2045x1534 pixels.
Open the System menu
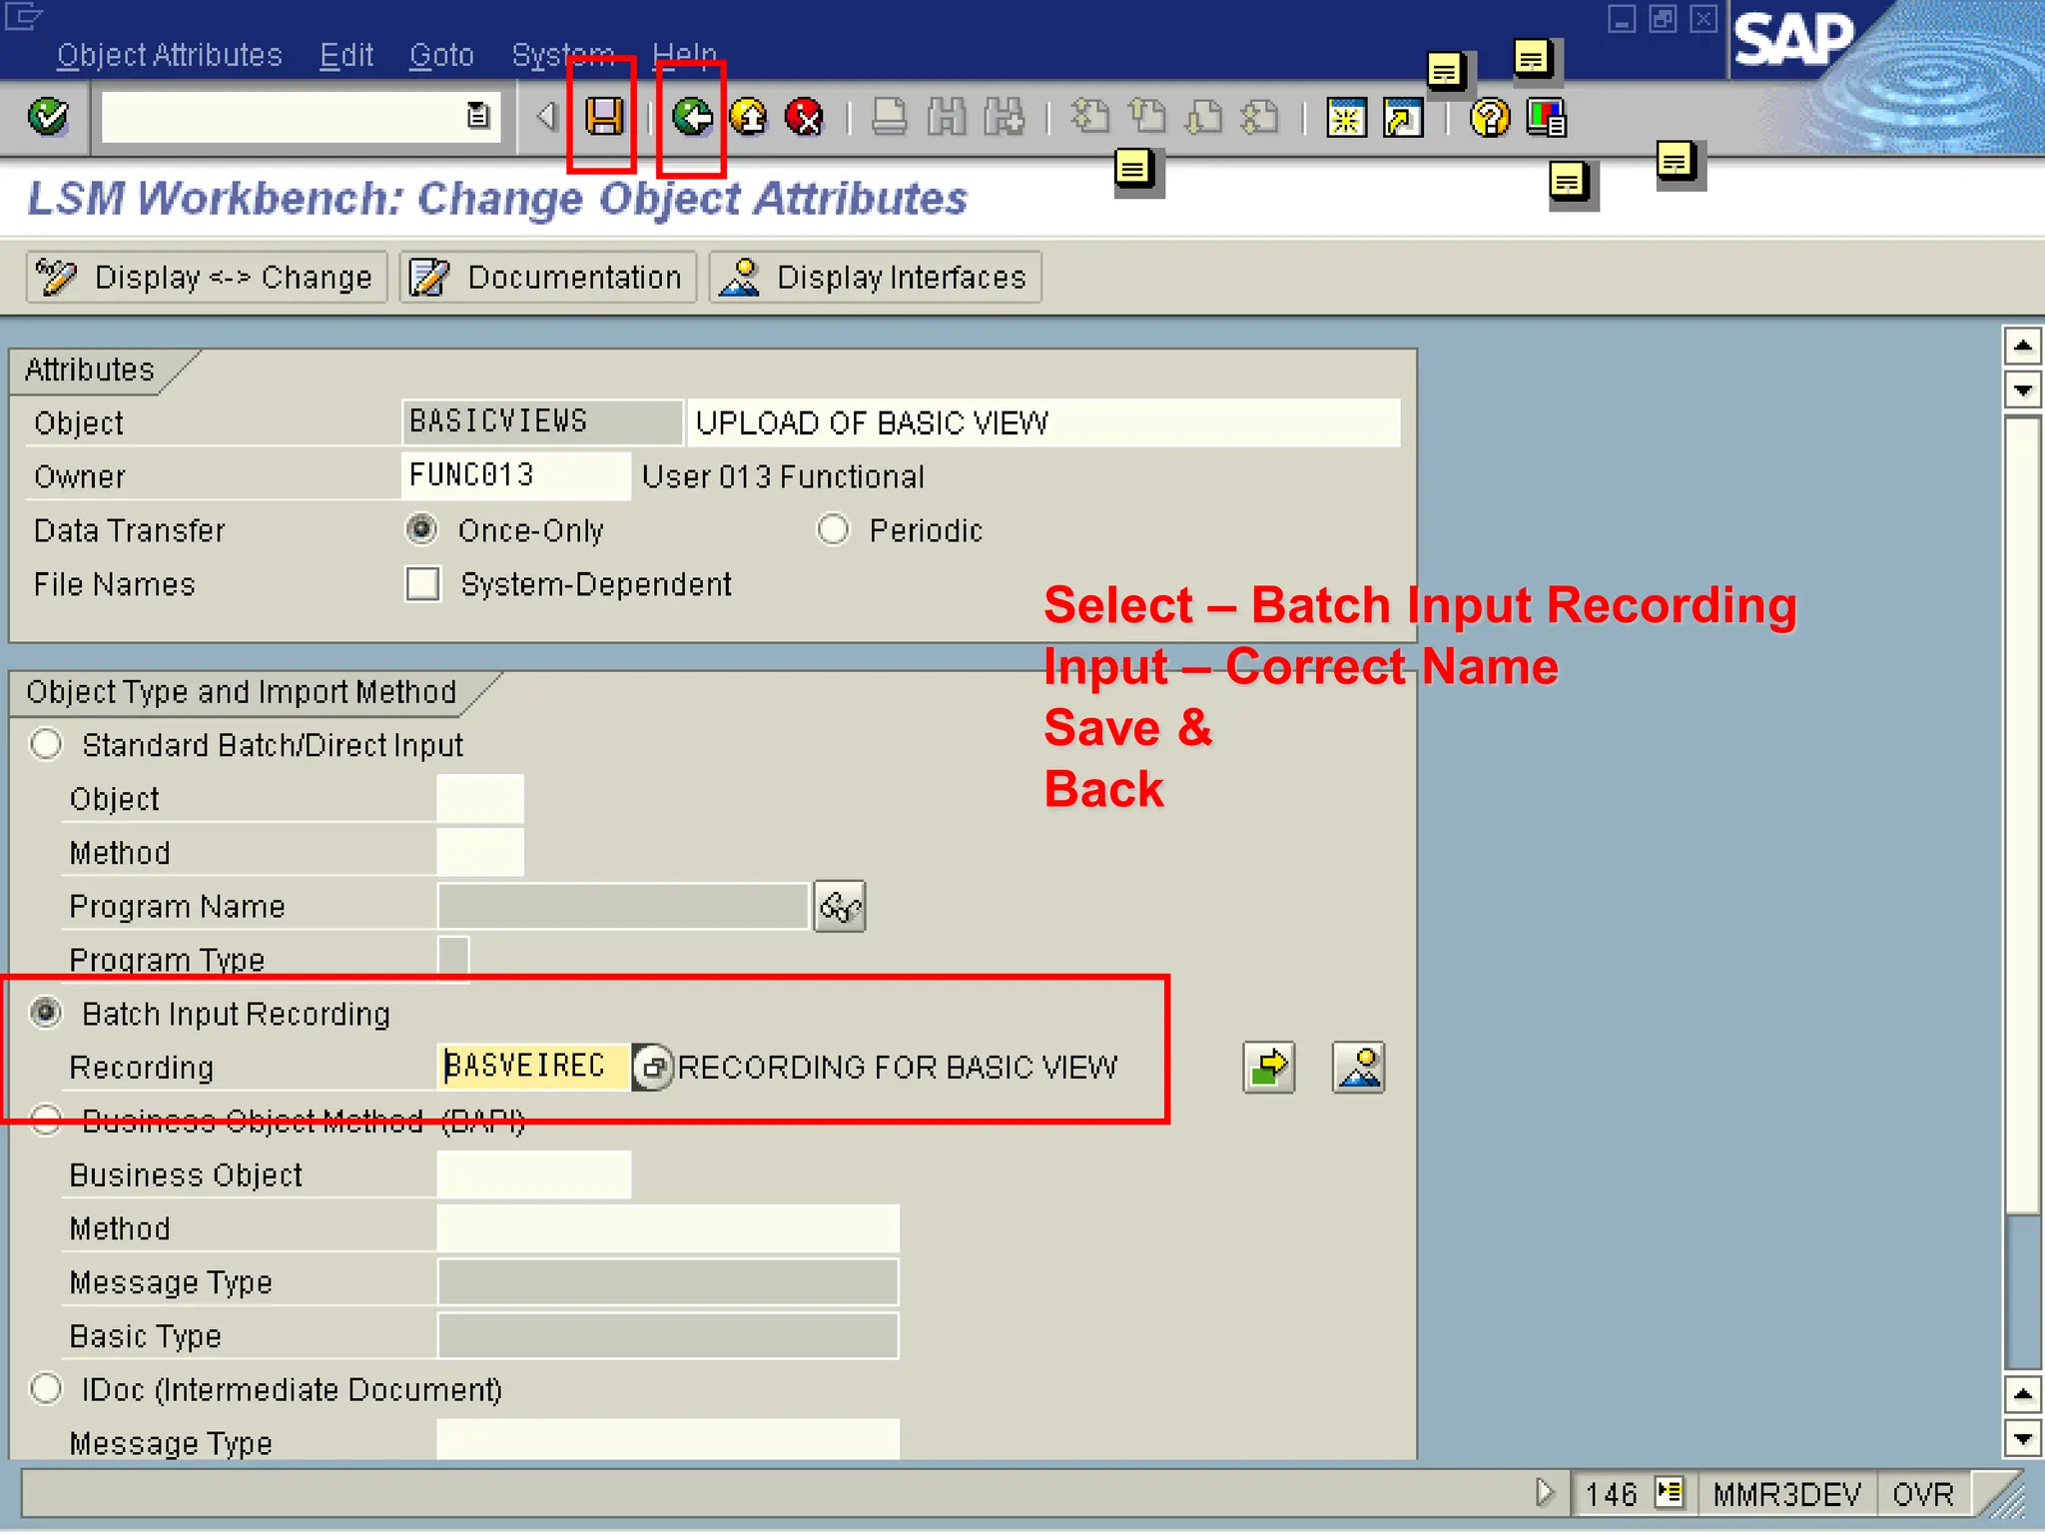tap(562, 55)
